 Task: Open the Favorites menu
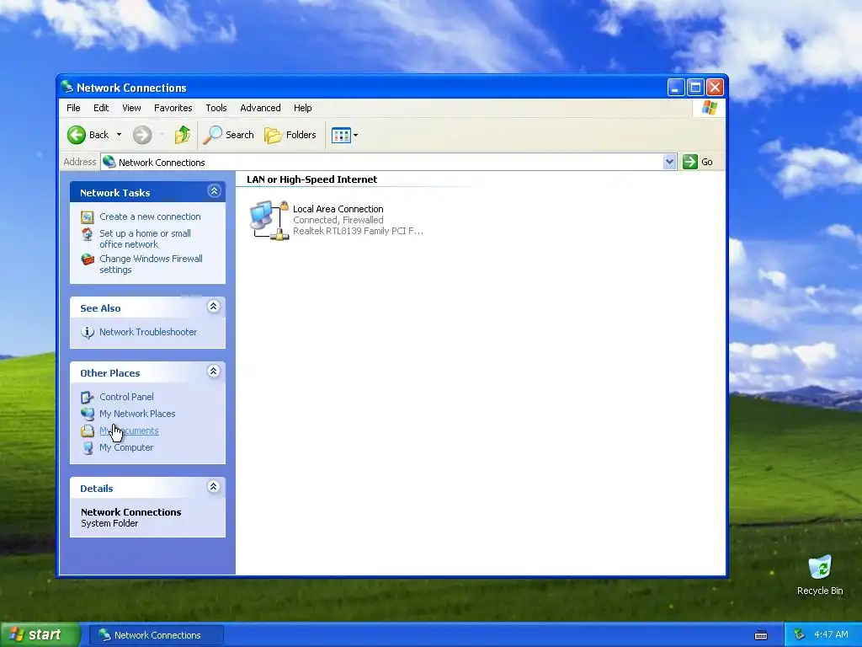click(x=173, y=108)
